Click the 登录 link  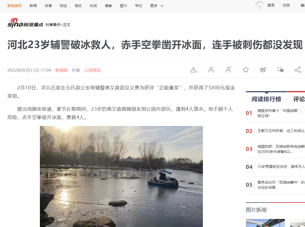click(271, 5)
